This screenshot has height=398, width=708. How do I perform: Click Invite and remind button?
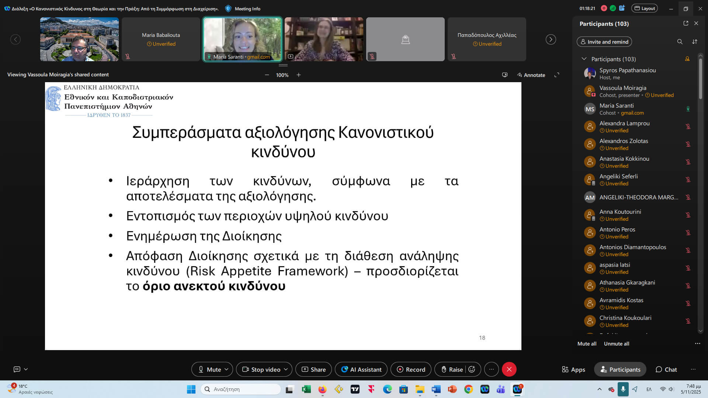(x=604, y=42)
